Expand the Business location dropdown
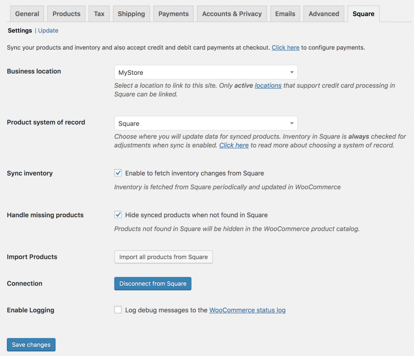The image size is (414, 356). pyautogui.click(x=206, y=72)
